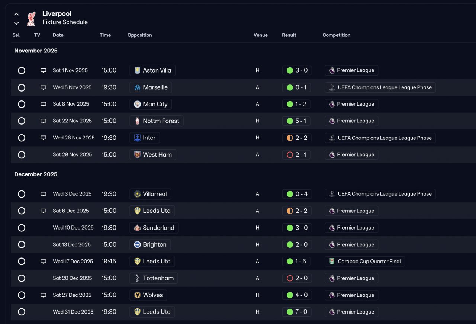Viewport: 476px width, 324px height.
Task: Click the orange draw indicator for Inter
Action: click(x=290, y=138)
